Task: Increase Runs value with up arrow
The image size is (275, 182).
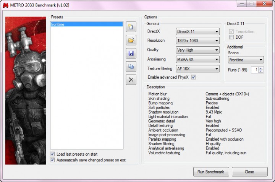Action: point(261,68)
